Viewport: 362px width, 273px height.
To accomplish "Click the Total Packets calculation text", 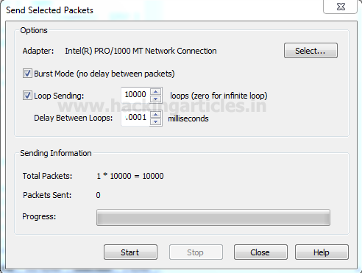I will 130,176.
